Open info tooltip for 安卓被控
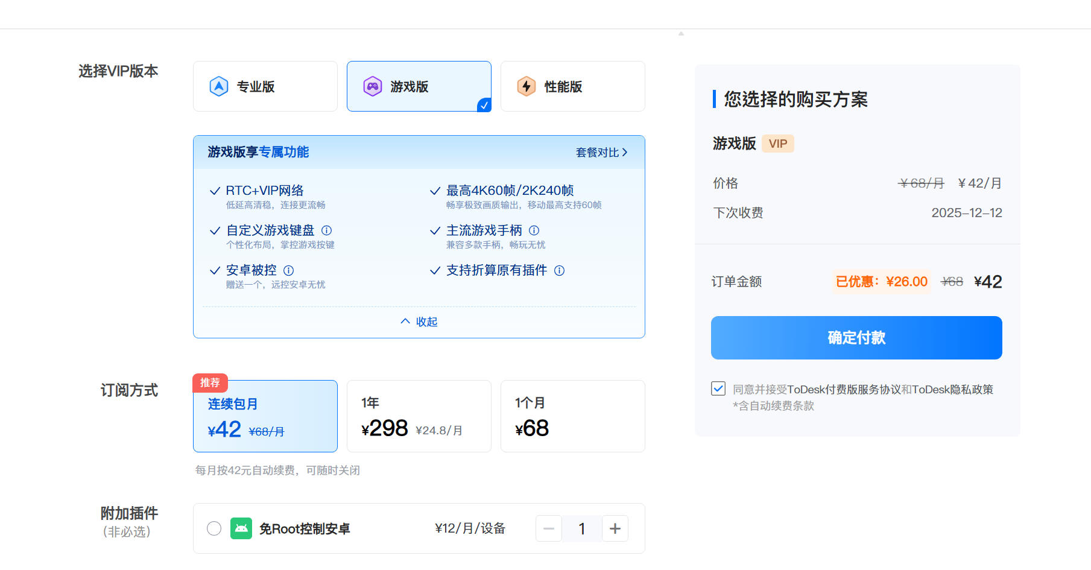The height and width of the screenshot is (570, 1091). click(x=289, y=270)
